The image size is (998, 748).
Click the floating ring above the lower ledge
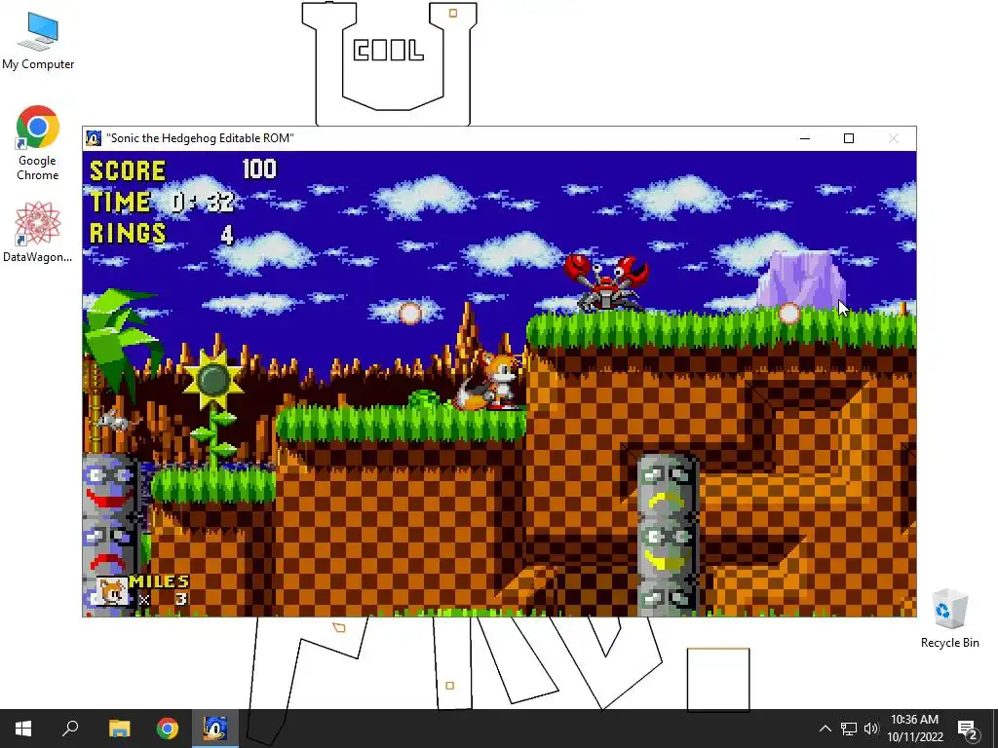click(x=410, y=313)
